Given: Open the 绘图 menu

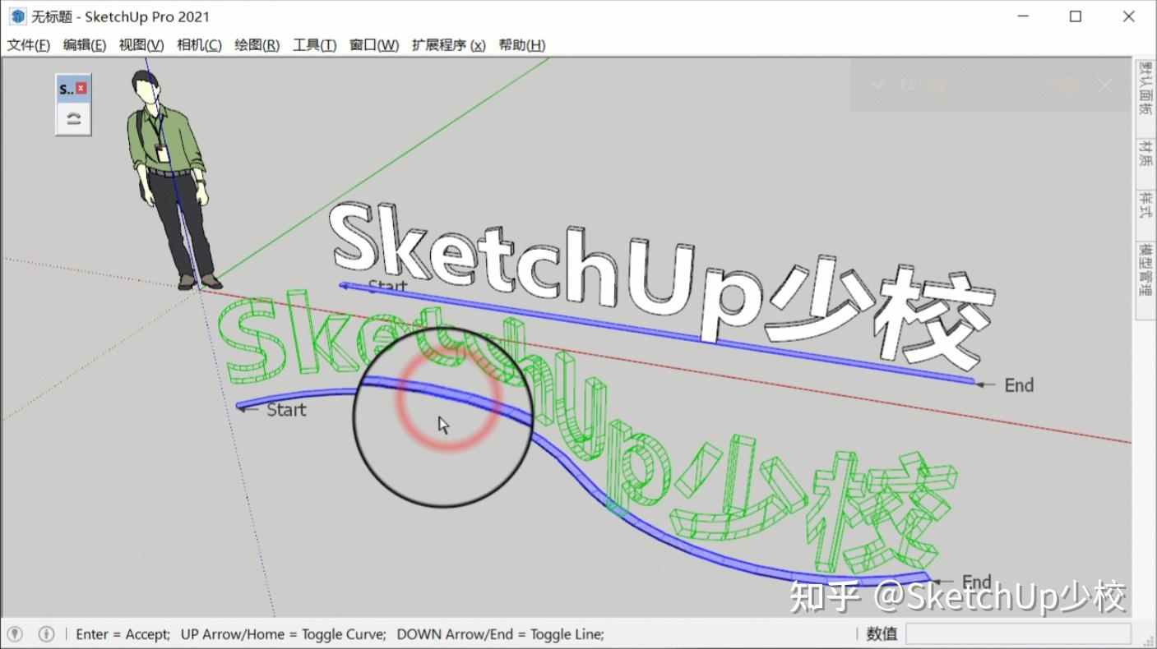Looking at the screenshot, I should [x=257, y=45].
